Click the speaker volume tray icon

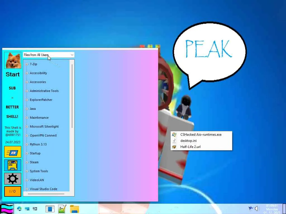(257, 208)
